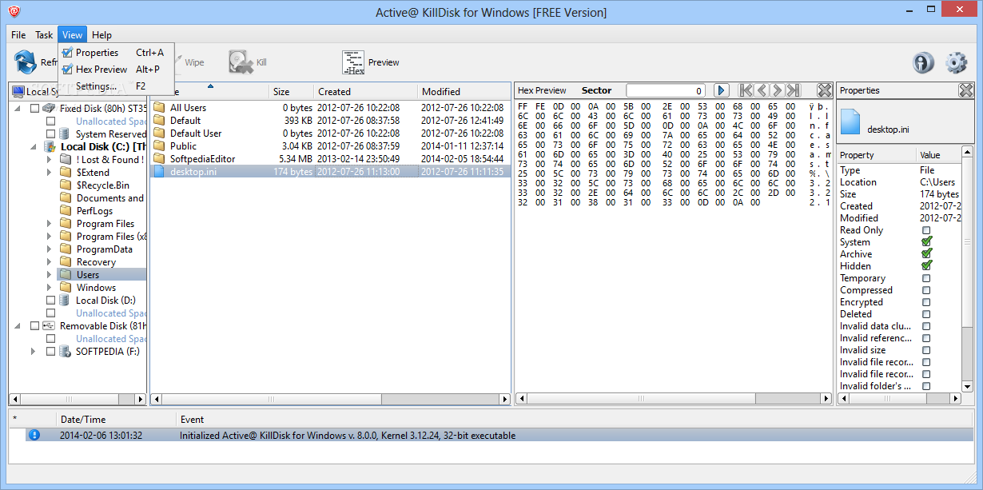
Task: Click the Removable Disk USB icon
Action: (50, 325)
